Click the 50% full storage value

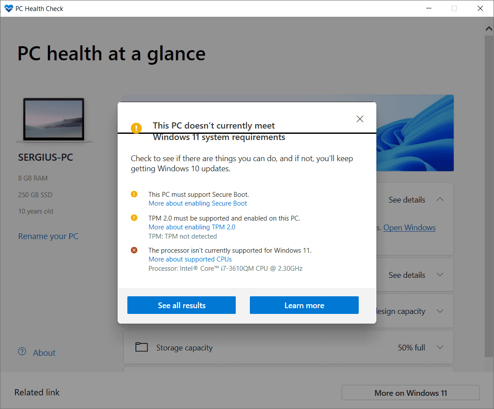pos(412,348)
